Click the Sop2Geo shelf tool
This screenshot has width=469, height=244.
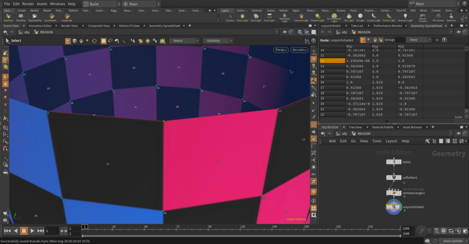[x=9, y=17]
